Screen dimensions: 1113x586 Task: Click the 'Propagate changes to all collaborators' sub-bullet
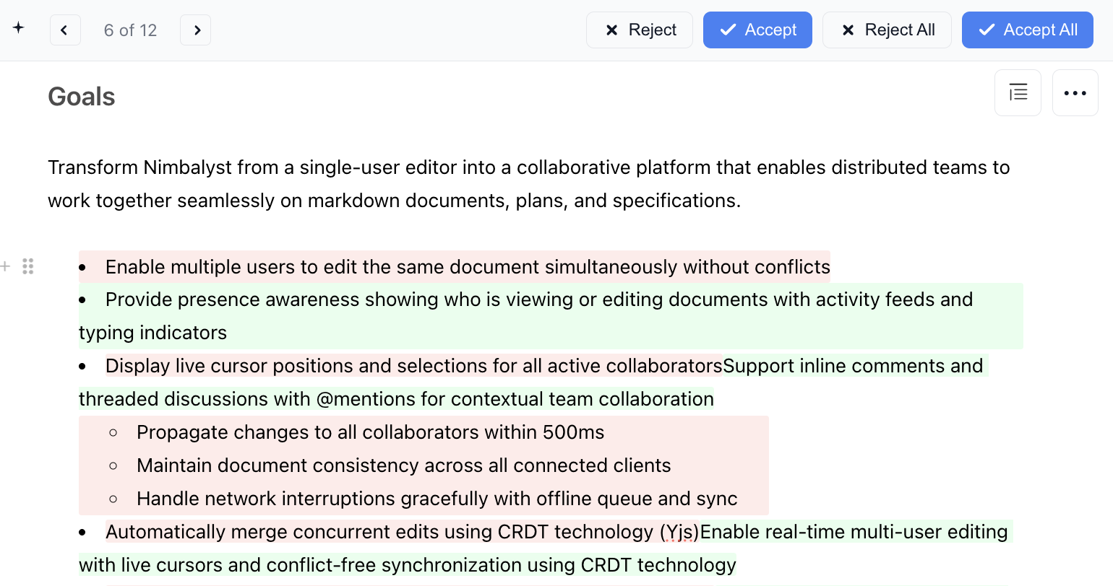tap(370, 432)
